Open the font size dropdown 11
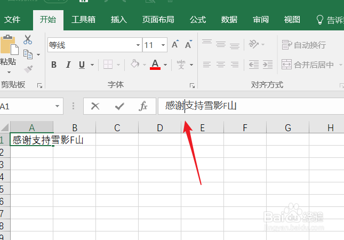344x240 pixels. (x=163, y=45)
